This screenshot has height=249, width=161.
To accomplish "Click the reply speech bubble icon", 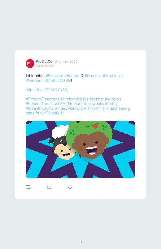I will (x=28, y=187).
